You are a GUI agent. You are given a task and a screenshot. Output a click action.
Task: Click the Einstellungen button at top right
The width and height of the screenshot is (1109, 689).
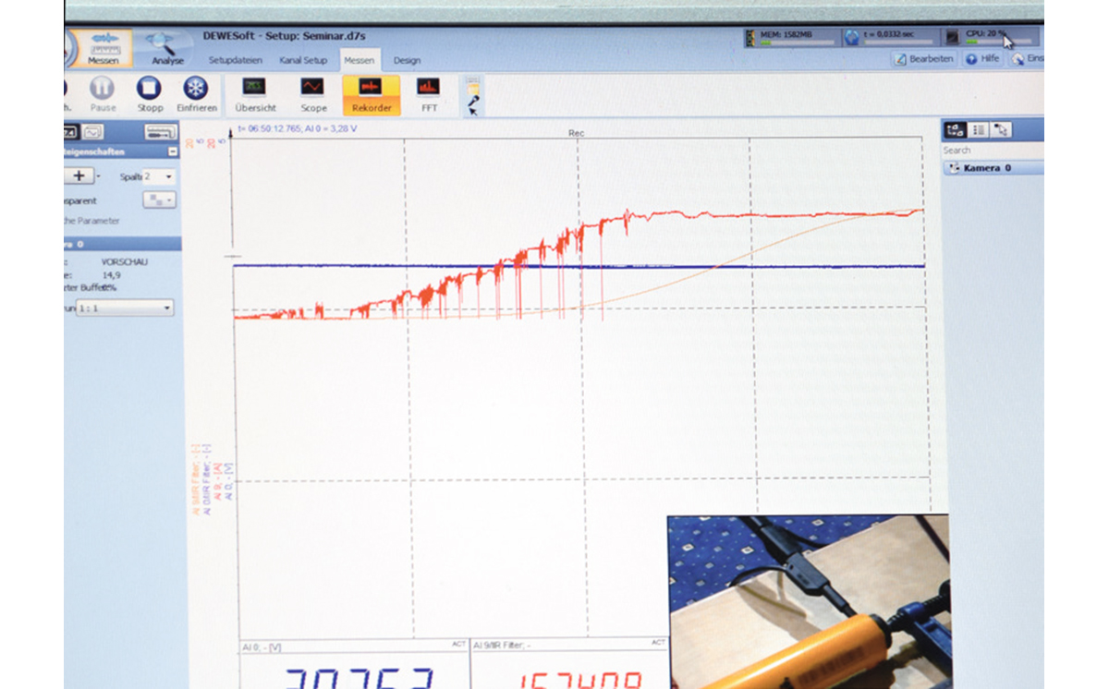tap(1029, 58)
